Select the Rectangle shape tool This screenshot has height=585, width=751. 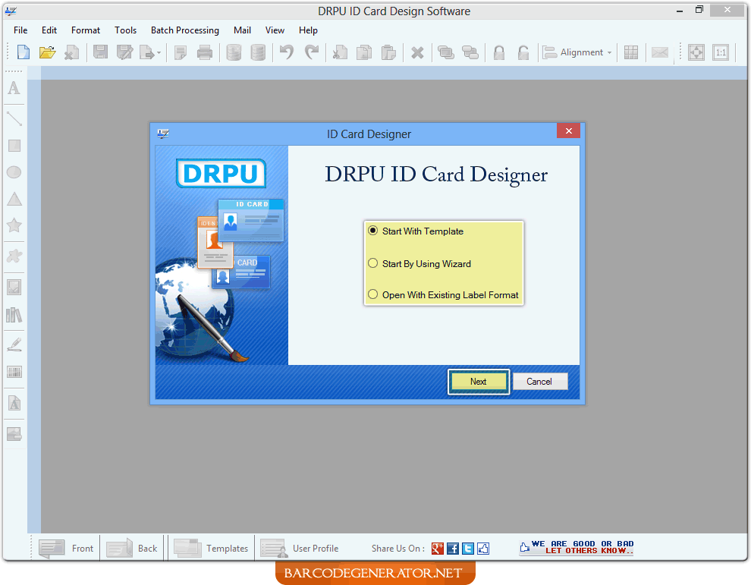pyautogui.click(x=14, y=146)
